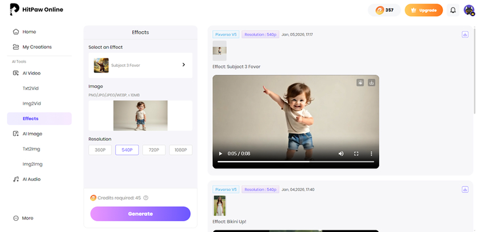Click the uploaded toddler image preview

(x=140, y=116)
